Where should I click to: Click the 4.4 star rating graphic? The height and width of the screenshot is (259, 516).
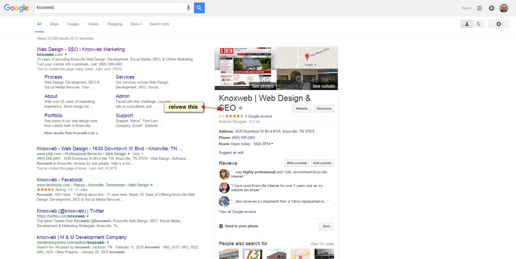(234, 116)
